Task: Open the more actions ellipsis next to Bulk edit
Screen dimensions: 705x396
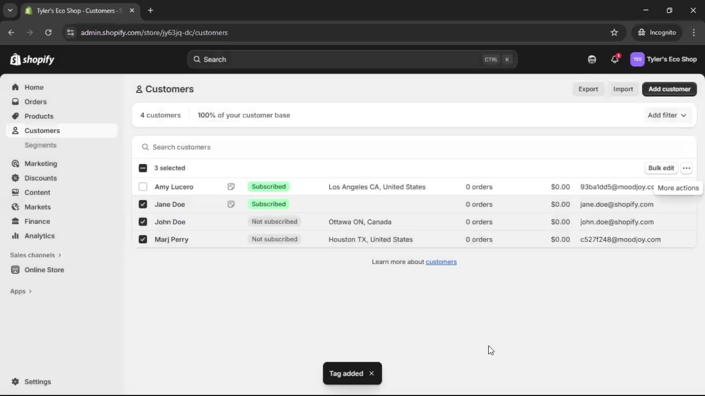Action: 687,168
